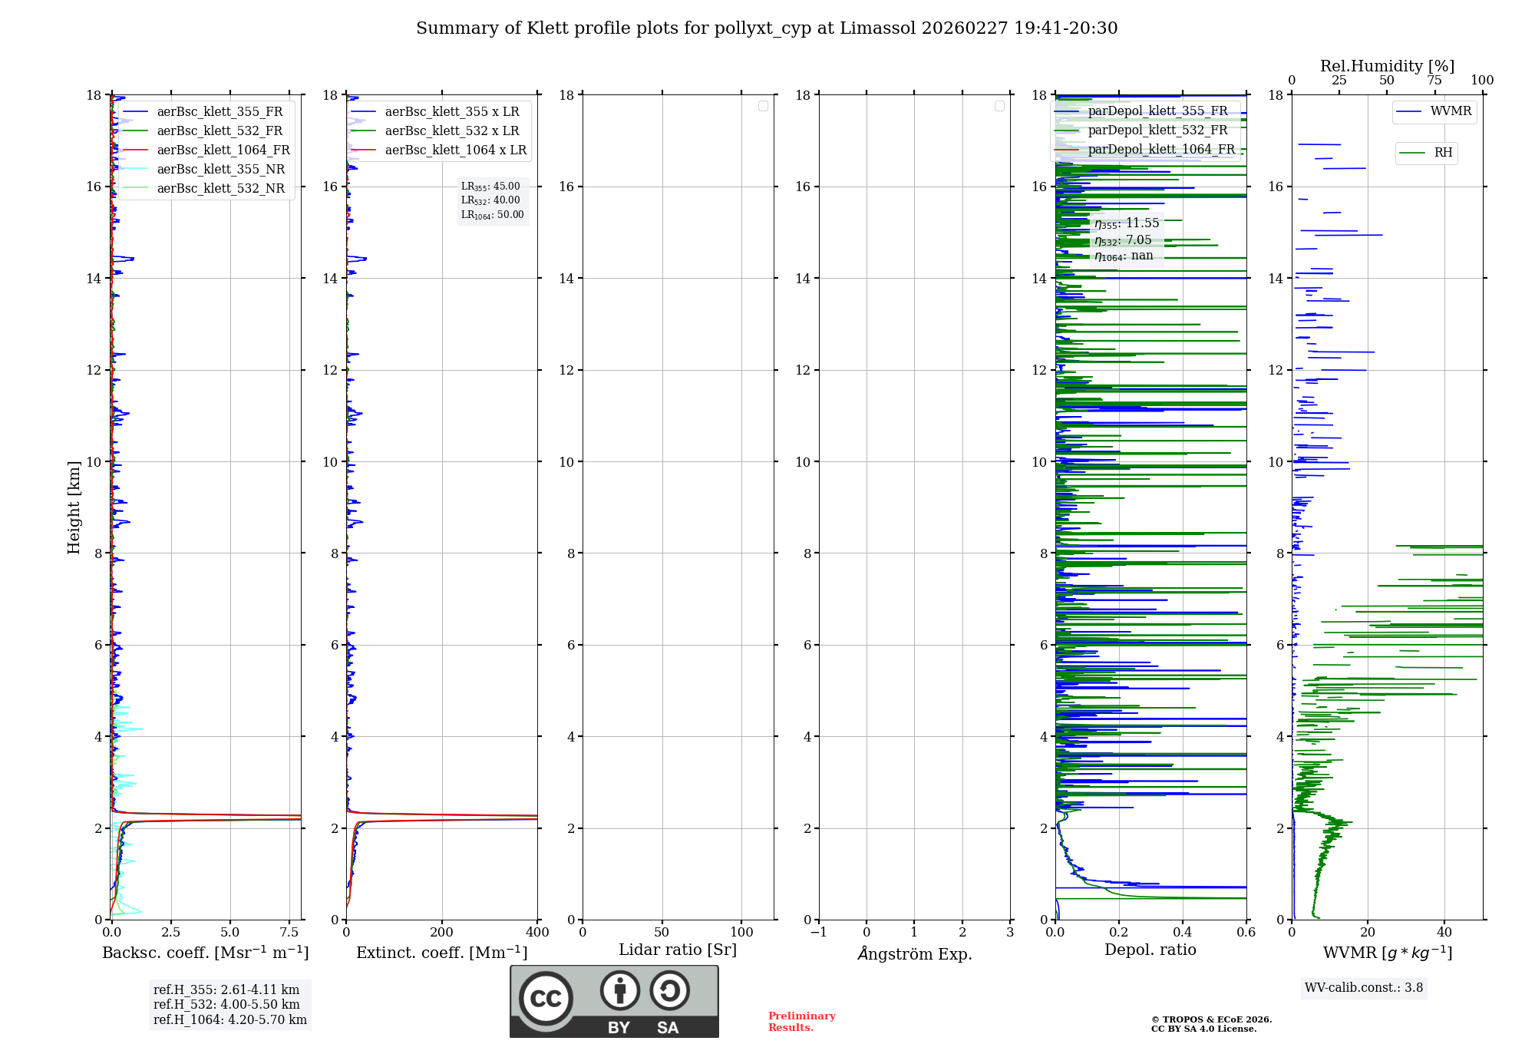Click the parDepol_klett_355_FR legend entry
The image size is (1535, 1044).
1157,111
